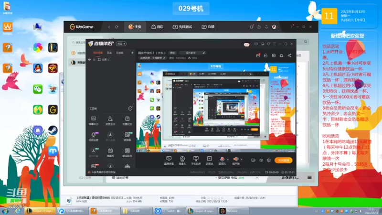Open the WeGame 先锋测试 tab
Image resolution: width=382 pixels, height=215 pixels.
[x=182, y=27]
